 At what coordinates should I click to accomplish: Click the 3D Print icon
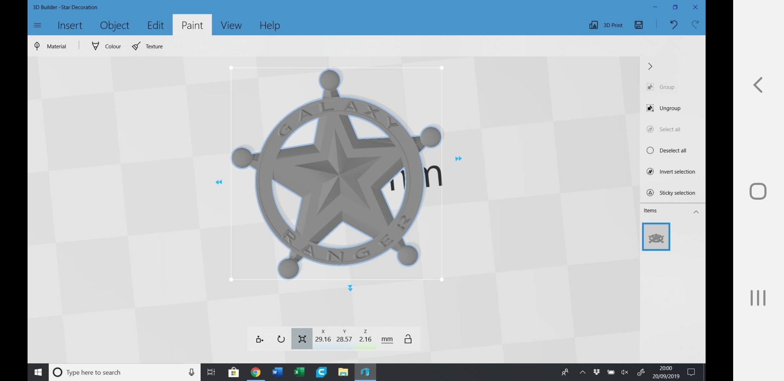tap(593, 25)
